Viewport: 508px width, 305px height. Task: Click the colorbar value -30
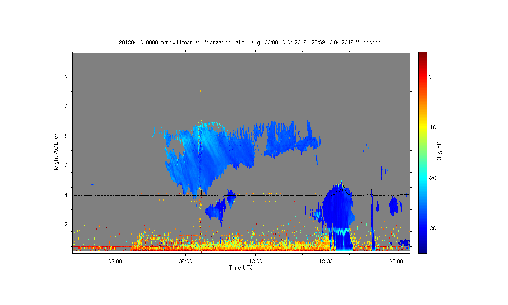432,229
